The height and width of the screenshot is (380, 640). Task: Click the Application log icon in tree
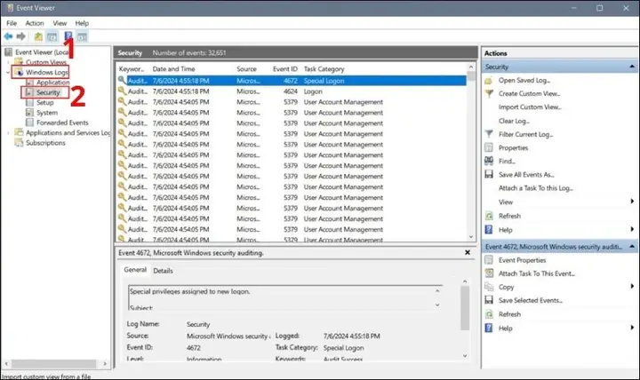29,83
